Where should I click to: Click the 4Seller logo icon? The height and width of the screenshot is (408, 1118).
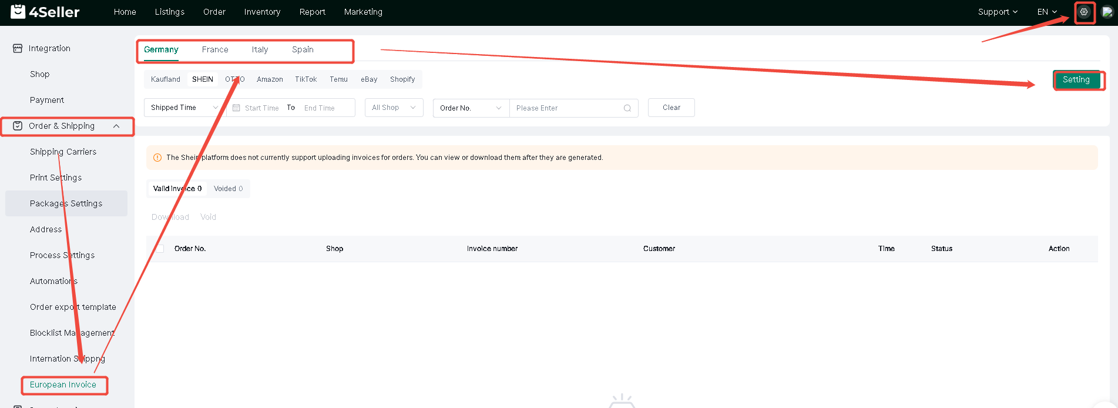click(x=18, y=11)
